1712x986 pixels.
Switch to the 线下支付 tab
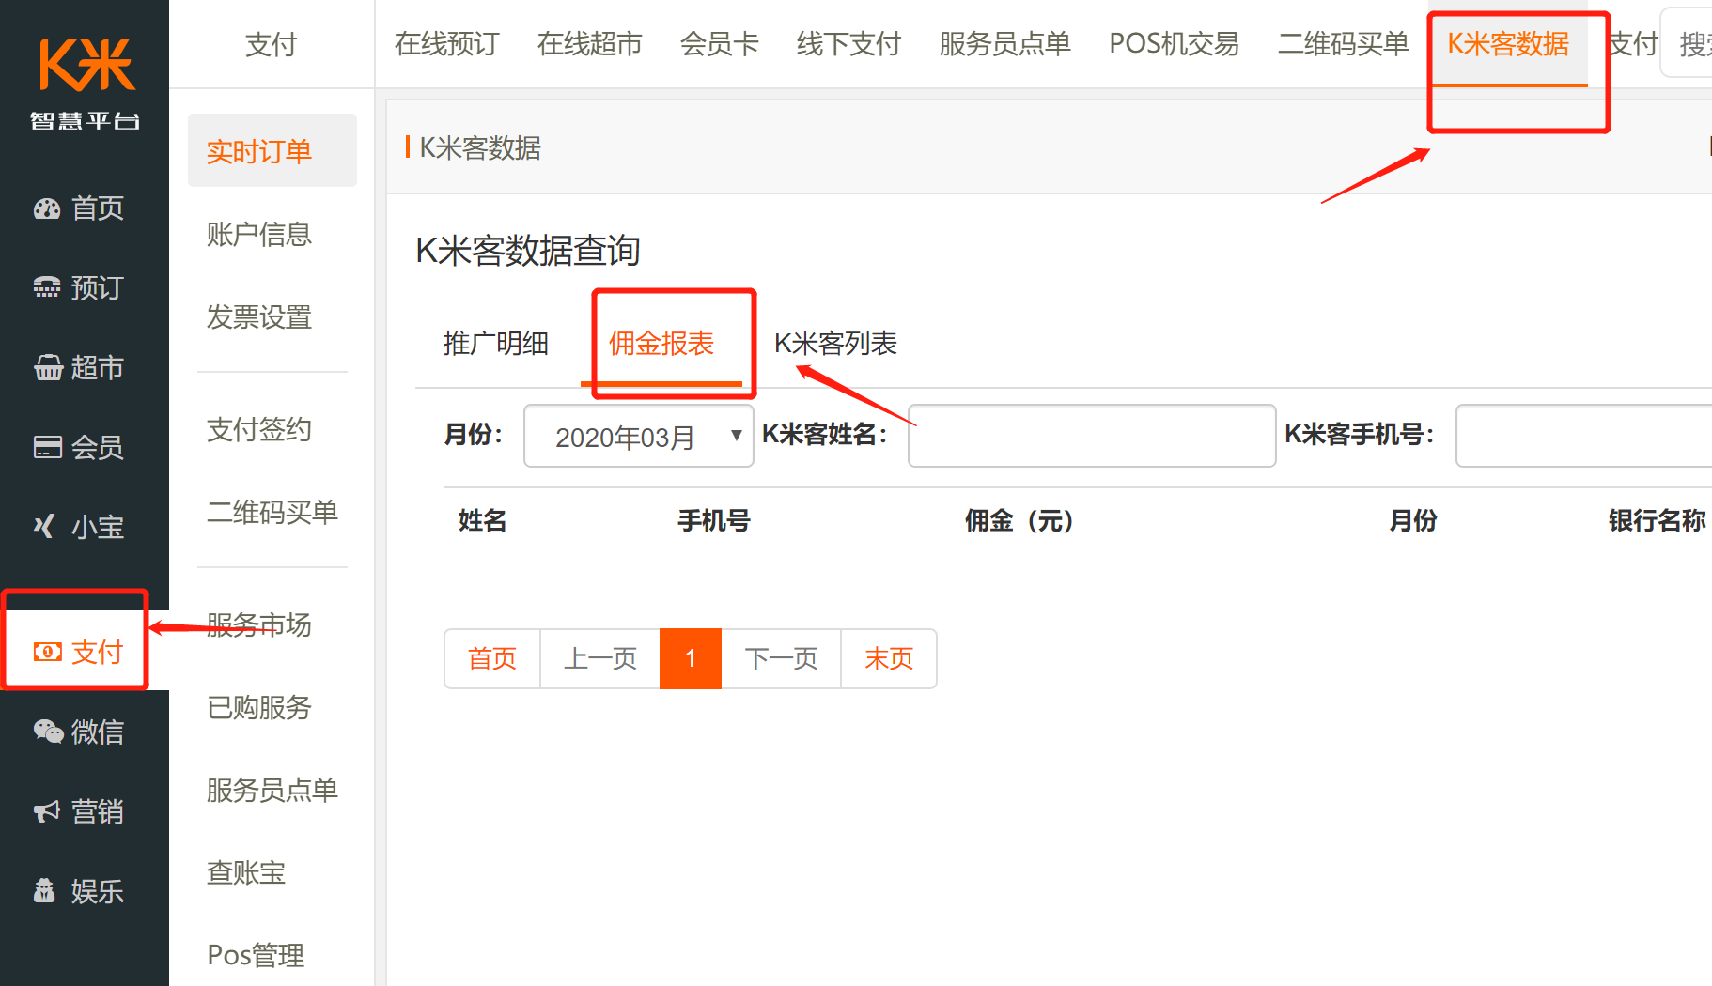tap(848, 44)
